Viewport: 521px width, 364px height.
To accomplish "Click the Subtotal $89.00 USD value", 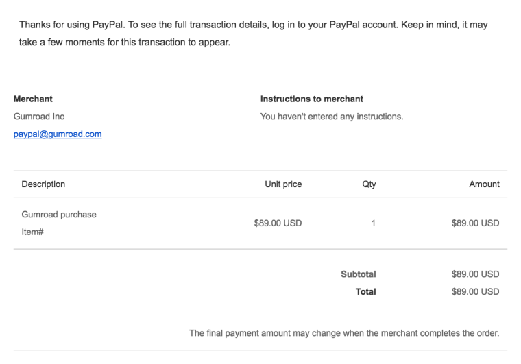I will tap(475, 274).
